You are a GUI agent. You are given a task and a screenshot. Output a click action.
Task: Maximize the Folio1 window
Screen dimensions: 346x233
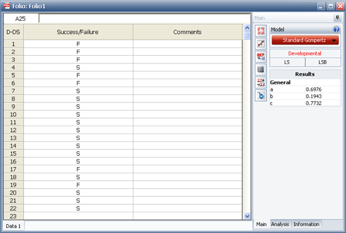[x=330, y=6]
